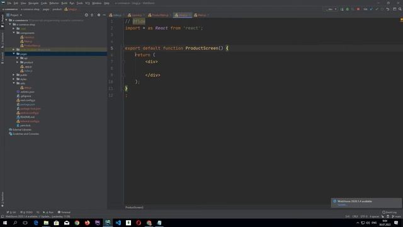The width and height of the screenshot is (403, 227).
Task: Click the product breadcrumb in navigation bar
Action: [x=57, y=9]
